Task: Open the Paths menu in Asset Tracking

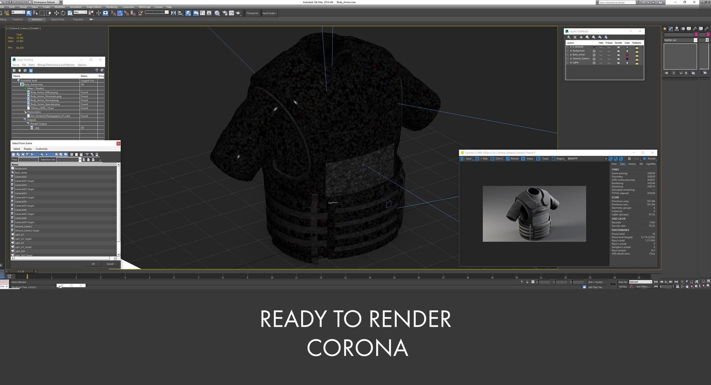Action: pyautogui.click(x=31, y=65)
